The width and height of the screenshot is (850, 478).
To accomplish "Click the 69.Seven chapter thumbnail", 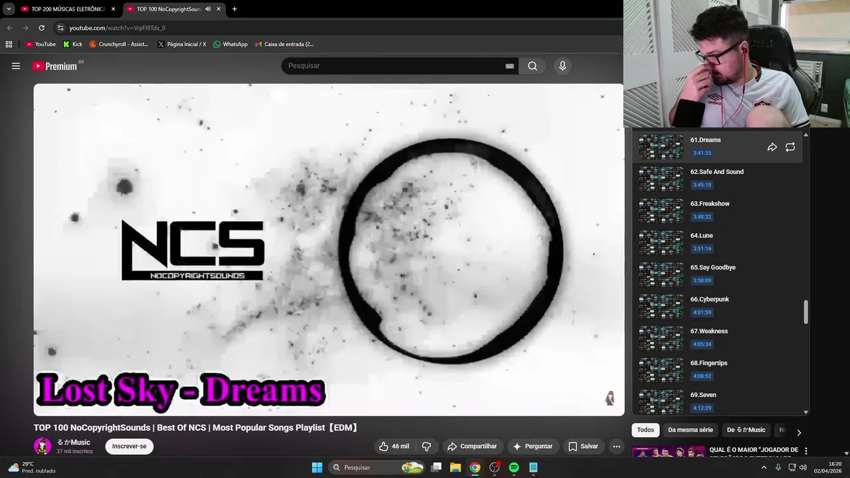I will (661, 402).
